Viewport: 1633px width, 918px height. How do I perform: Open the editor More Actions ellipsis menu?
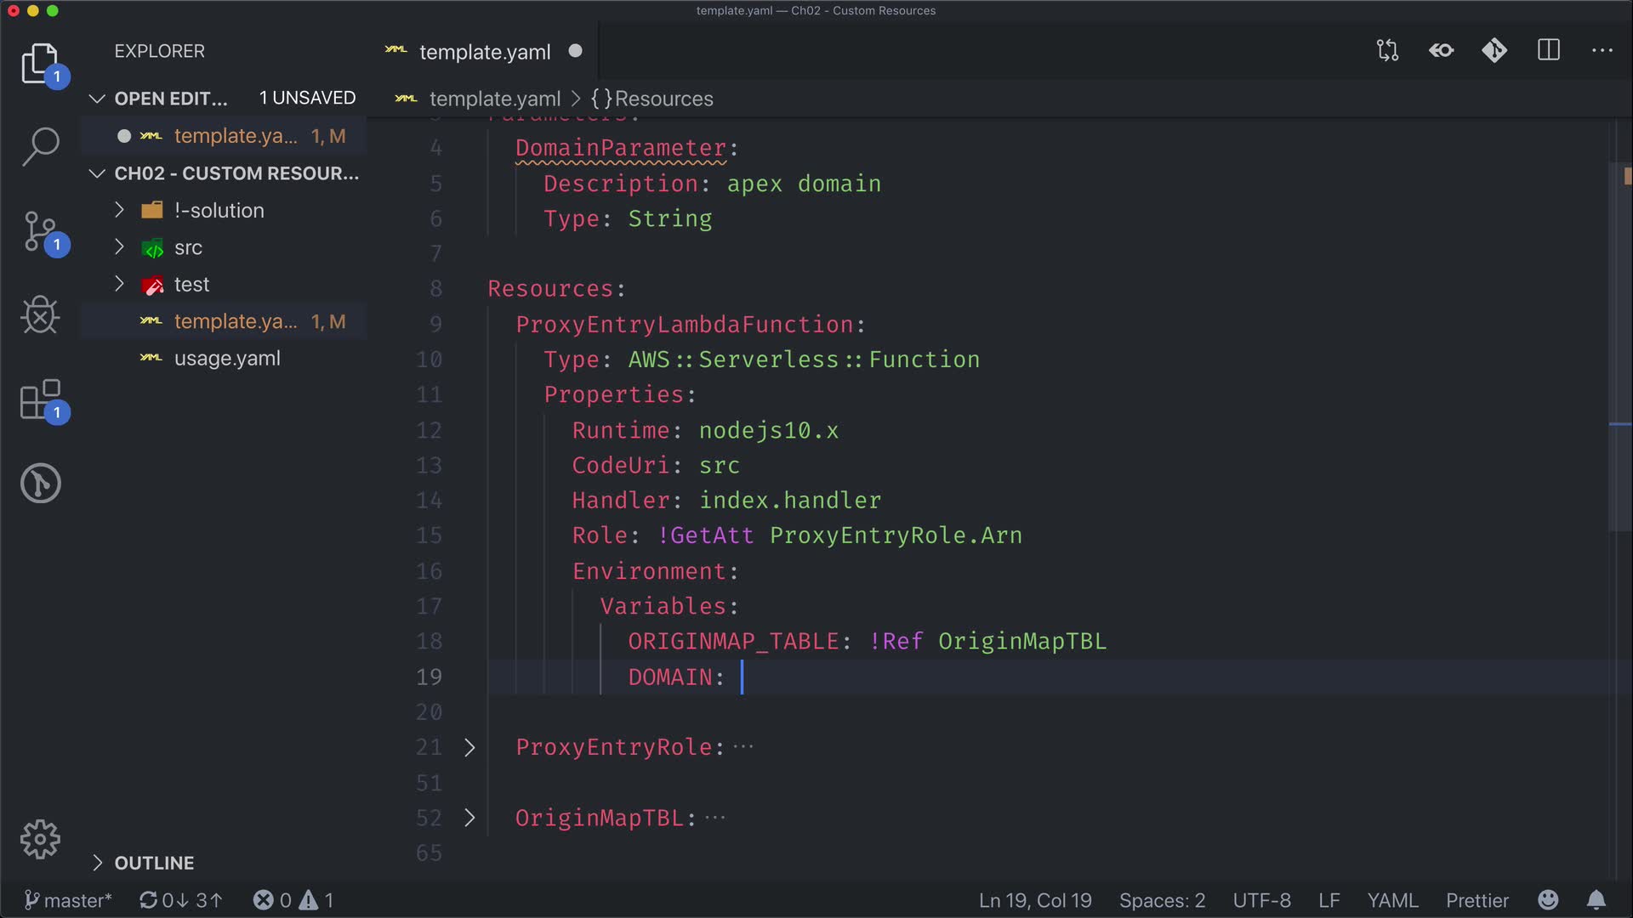tap(1602, 51)
